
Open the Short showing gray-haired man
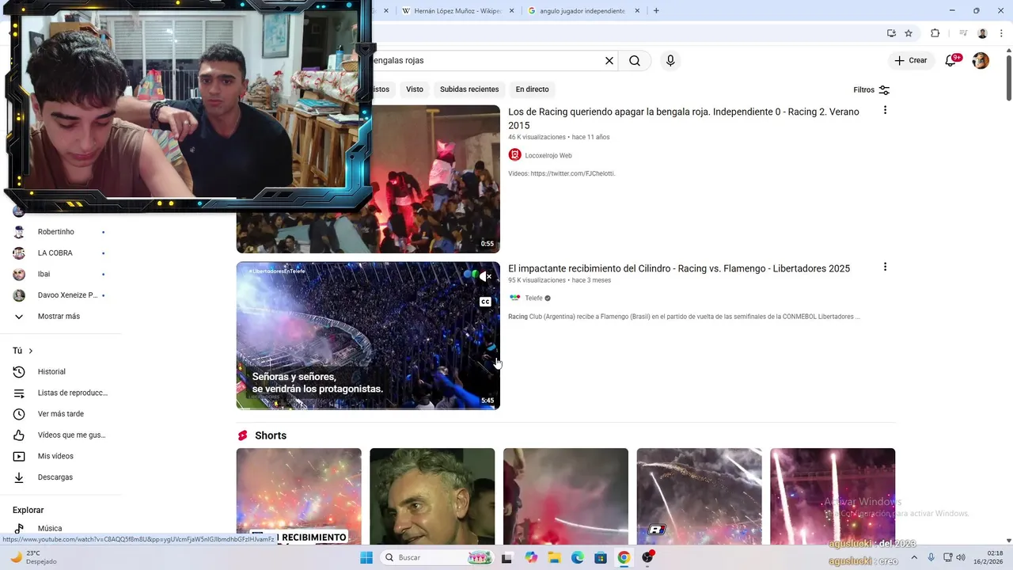pyautogui.click(x=432, y=496)
